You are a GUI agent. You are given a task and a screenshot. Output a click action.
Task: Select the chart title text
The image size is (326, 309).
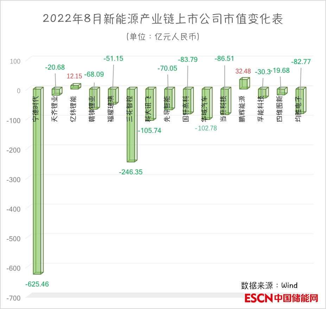point(163,19)
